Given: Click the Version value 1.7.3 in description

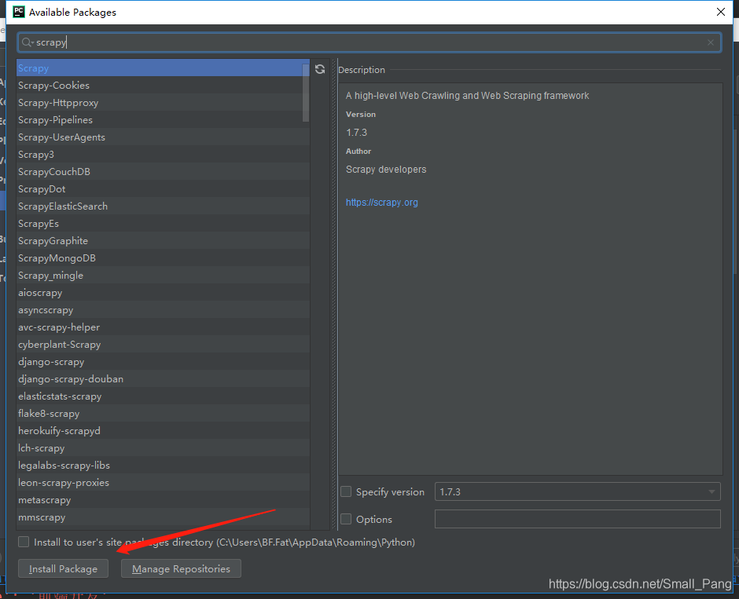Looking at the screenshot, I should pos(356,133).
